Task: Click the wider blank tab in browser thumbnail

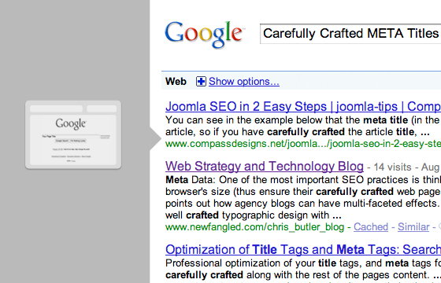Action: click(x=56, y=108)
